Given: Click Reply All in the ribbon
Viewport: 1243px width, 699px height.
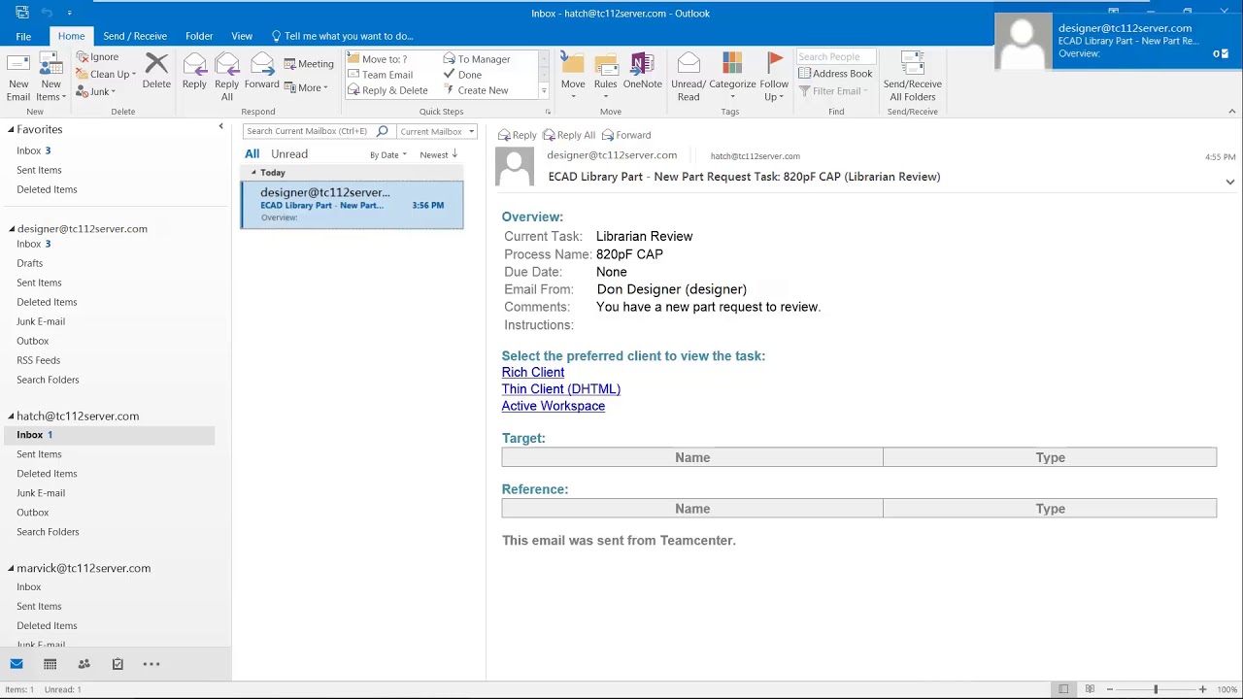Looking at the screenshot, I should [x=227, y=77].
